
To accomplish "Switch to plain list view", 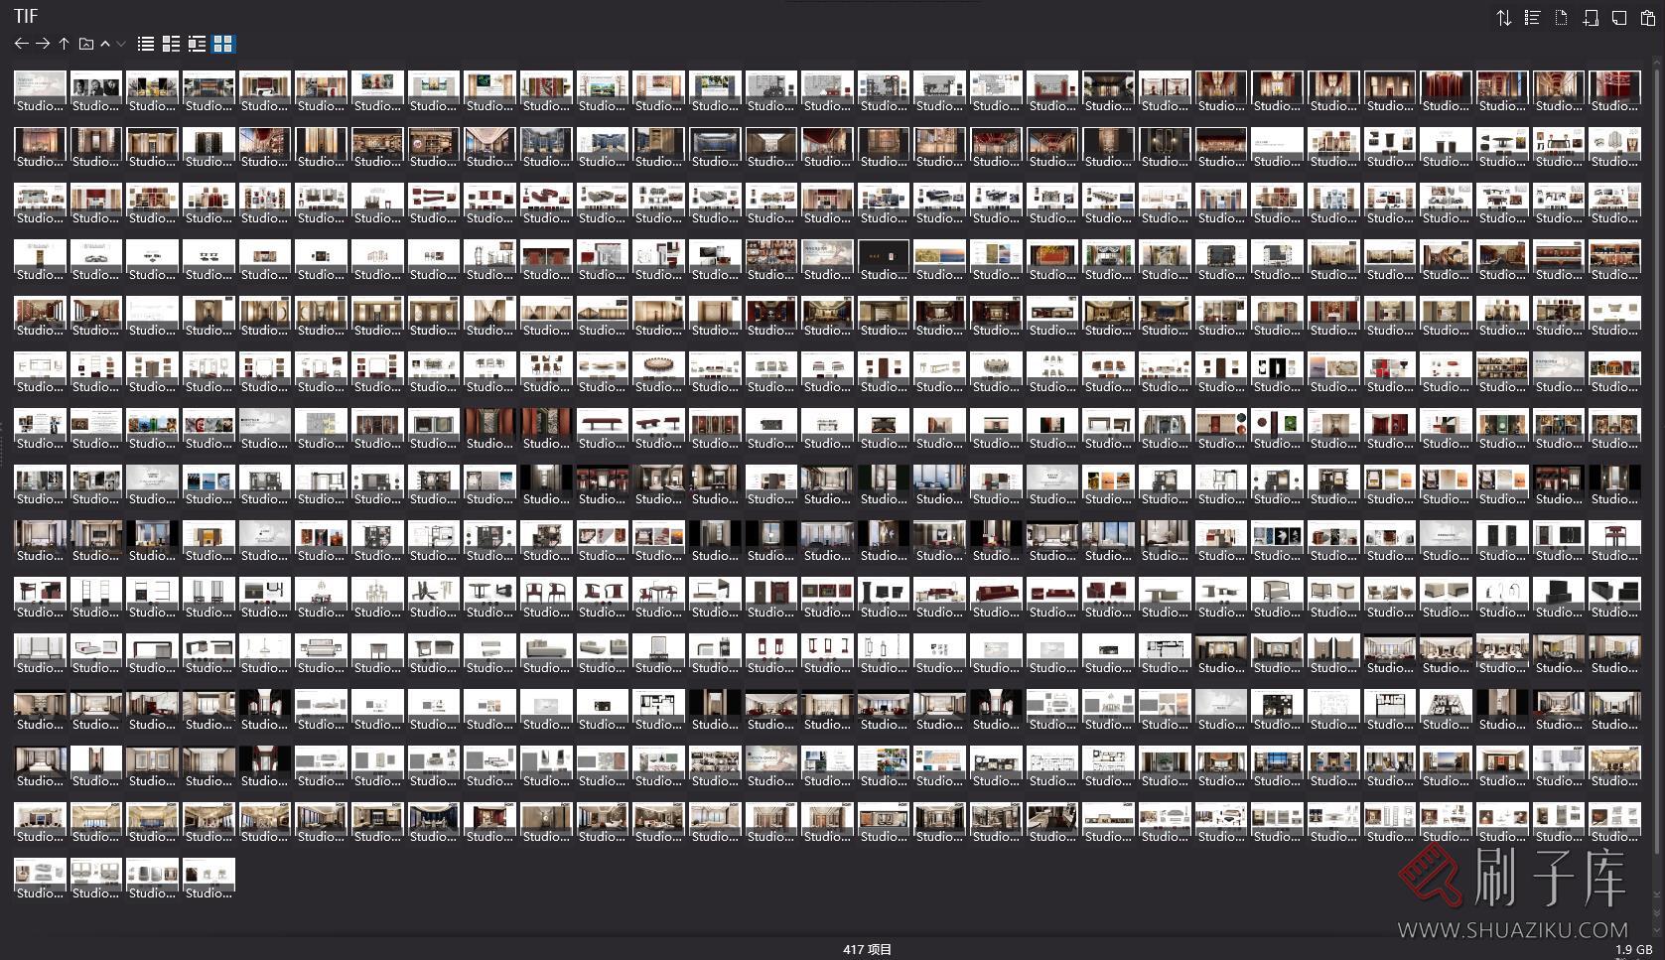I will click(146, 44).
